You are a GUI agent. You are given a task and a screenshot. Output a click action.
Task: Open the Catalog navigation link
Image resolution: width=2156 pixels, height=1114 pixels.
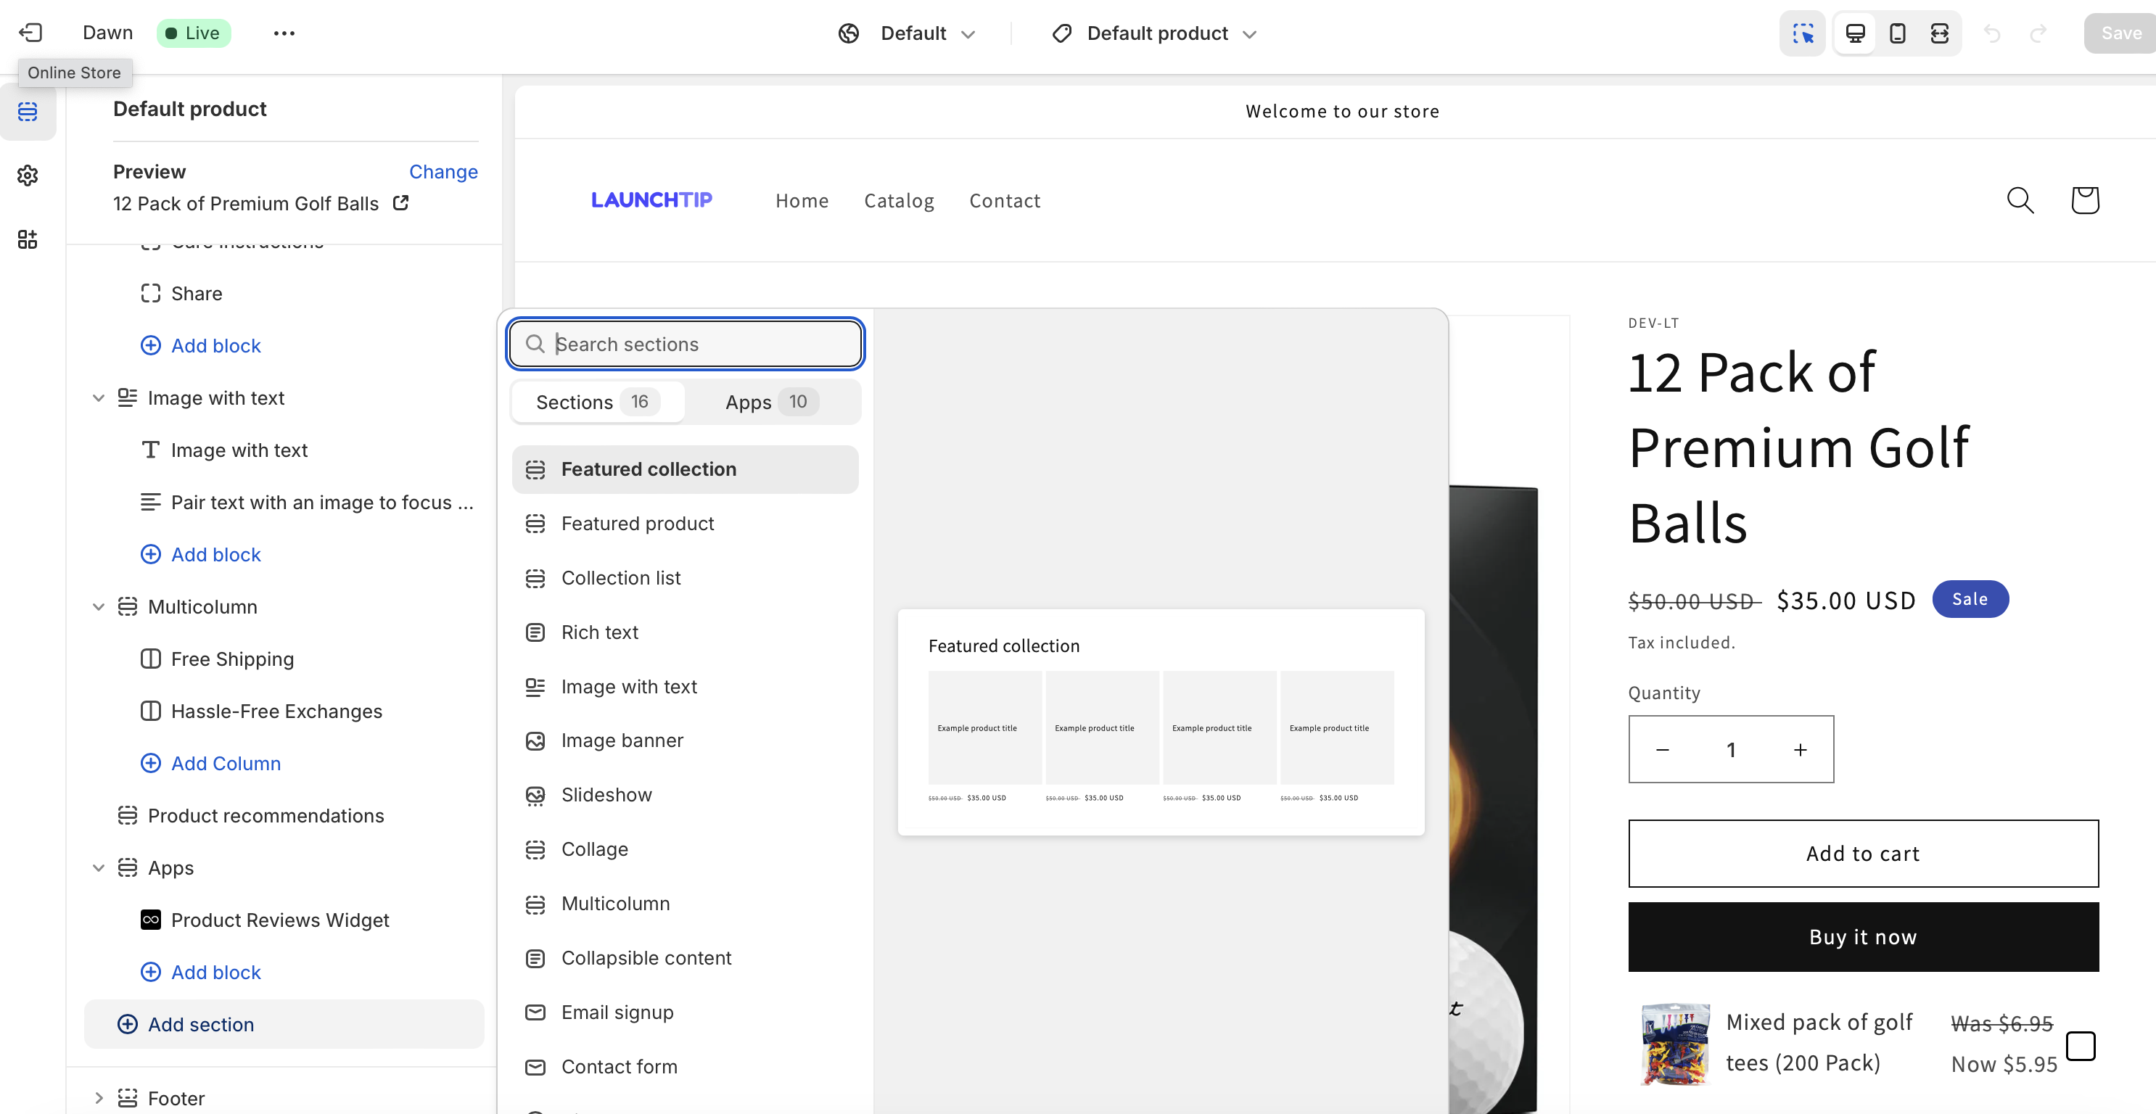click(x=899, y=200)
